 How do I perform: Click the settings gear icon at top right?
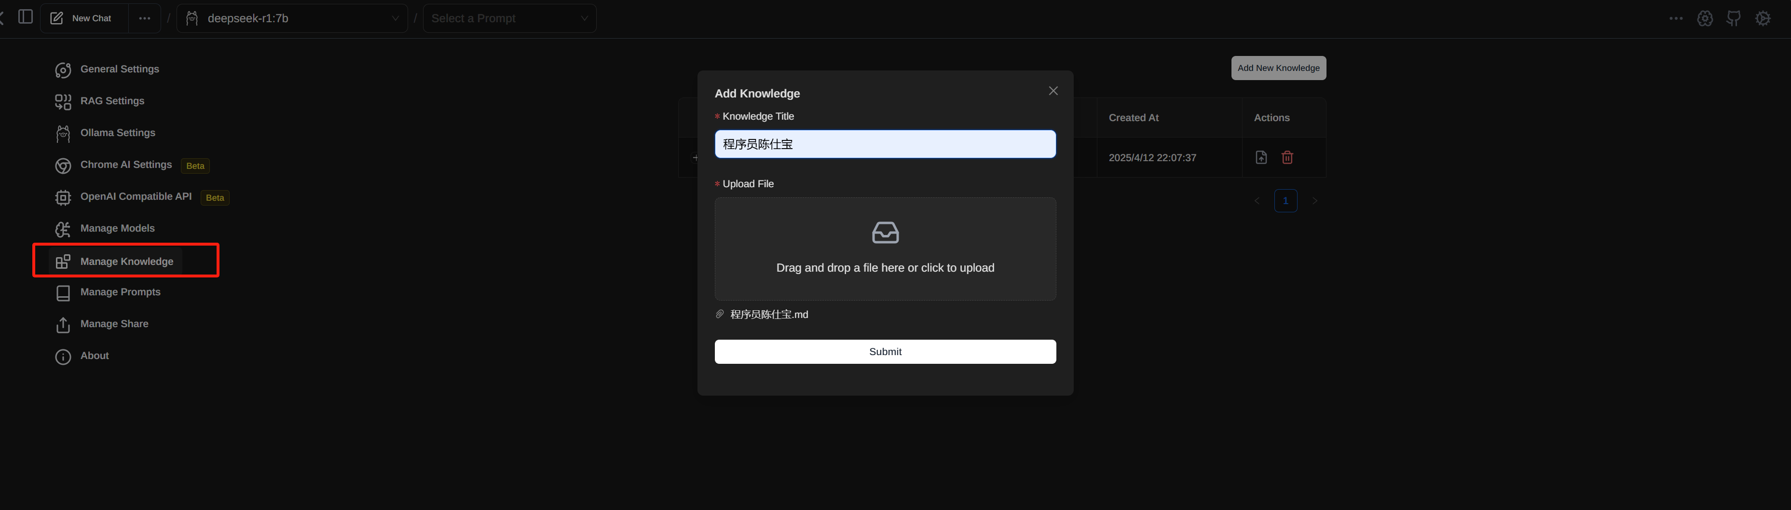[x=1763, y=19]
